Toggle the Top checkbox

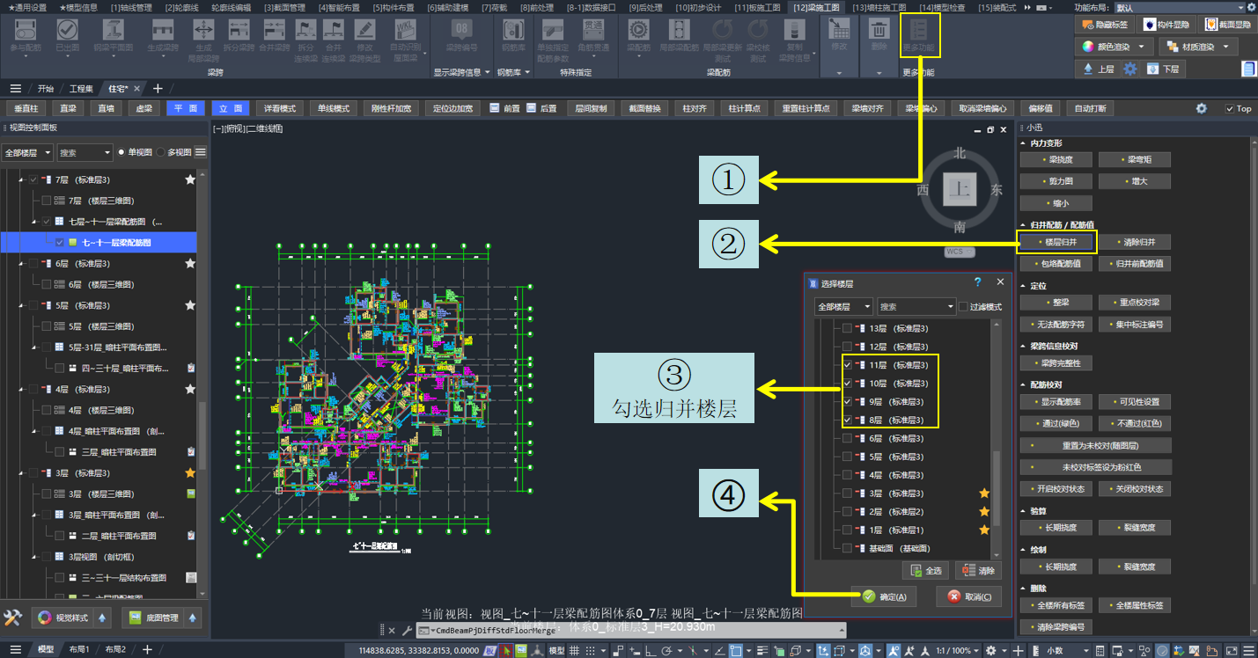pos(1230,108)
